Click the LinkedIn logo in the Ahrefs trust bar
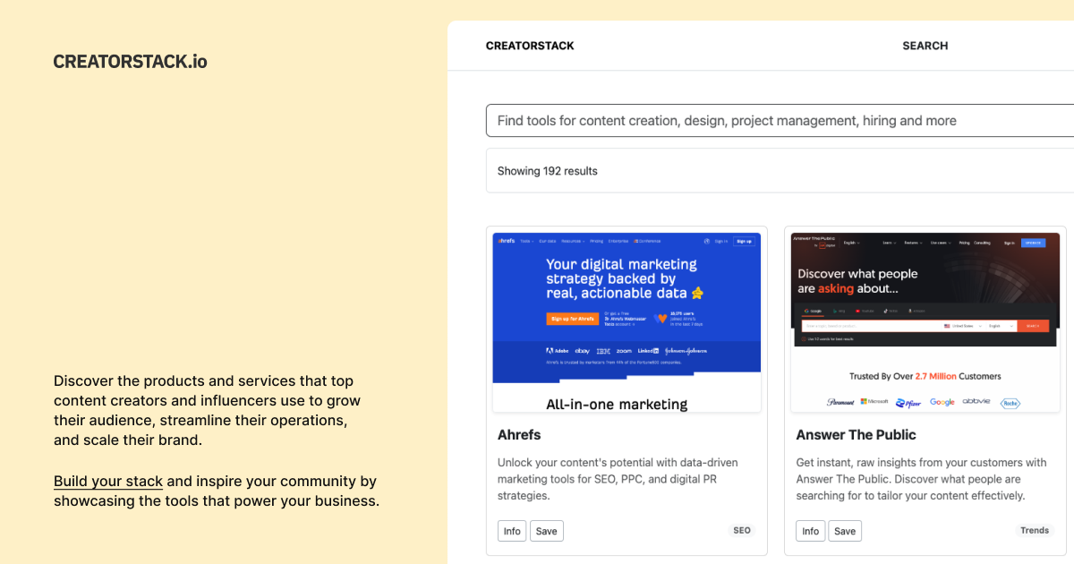This screenshot has height=564, width=1074. tap(648, 350)
